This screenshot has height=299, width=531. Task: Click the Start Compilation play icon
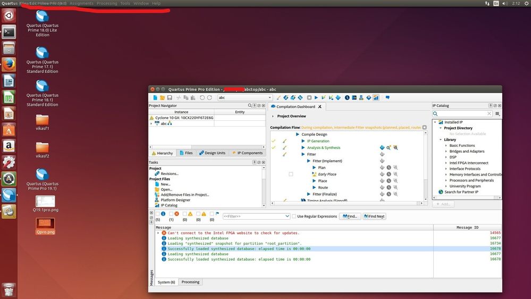(316, 98)
